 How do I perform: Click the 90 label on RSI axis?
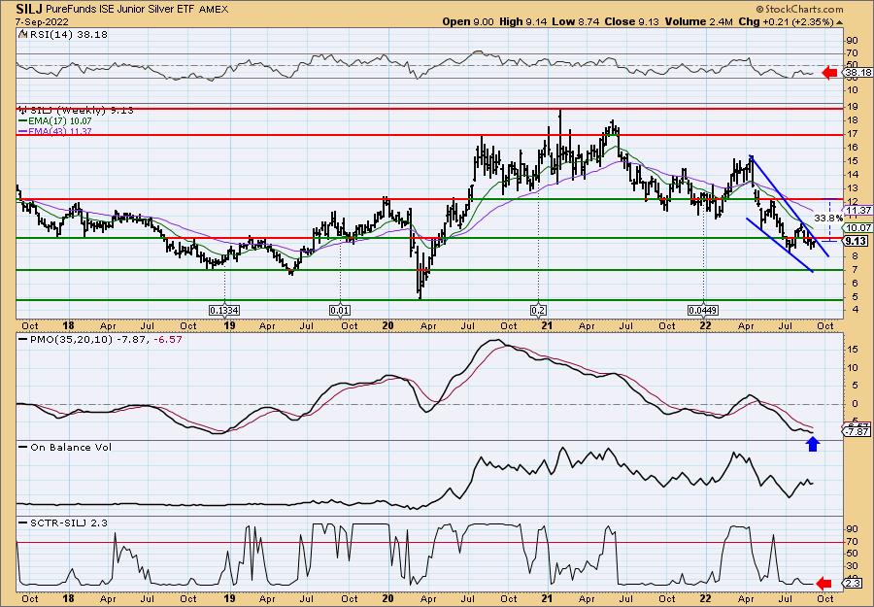[851, 40]
